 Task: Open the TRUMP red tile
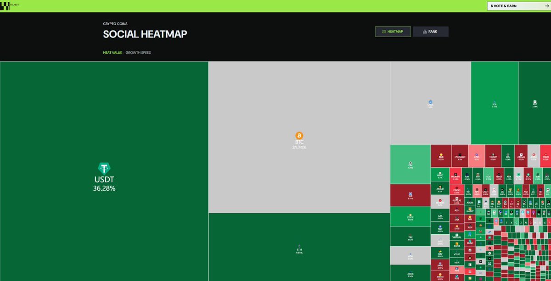[493, 156]
